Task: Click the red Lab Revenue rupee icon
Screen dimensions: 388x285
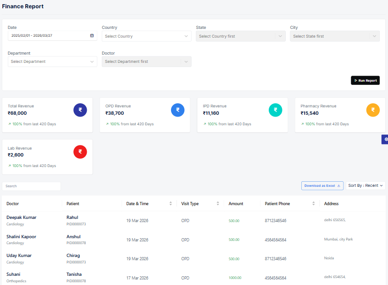Action: click(x=80, y=152)
